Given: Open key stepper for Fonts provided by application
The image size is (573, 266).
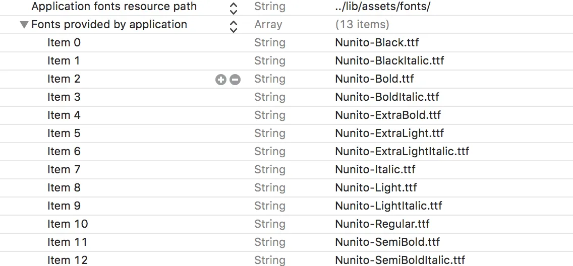Looking at the screenshot, I should pos(233,26).
